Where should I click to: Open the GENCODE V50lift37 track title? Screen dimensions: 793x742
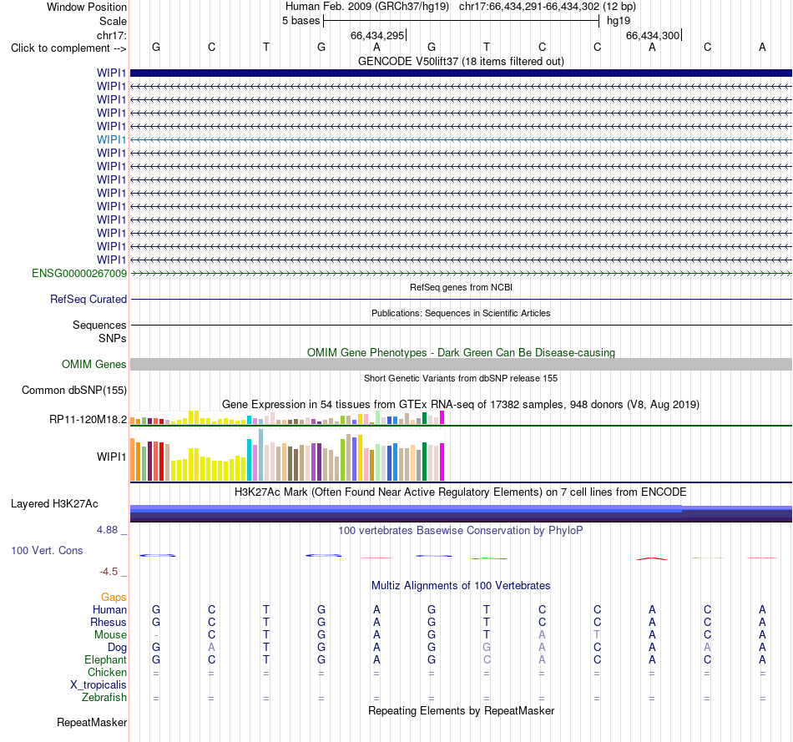(x=461, y=61)
